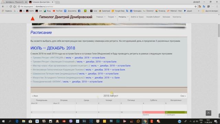Open the Другие закладки bookmarks folder
This screenshot has height=124, width=220.
tap(210, 11)
